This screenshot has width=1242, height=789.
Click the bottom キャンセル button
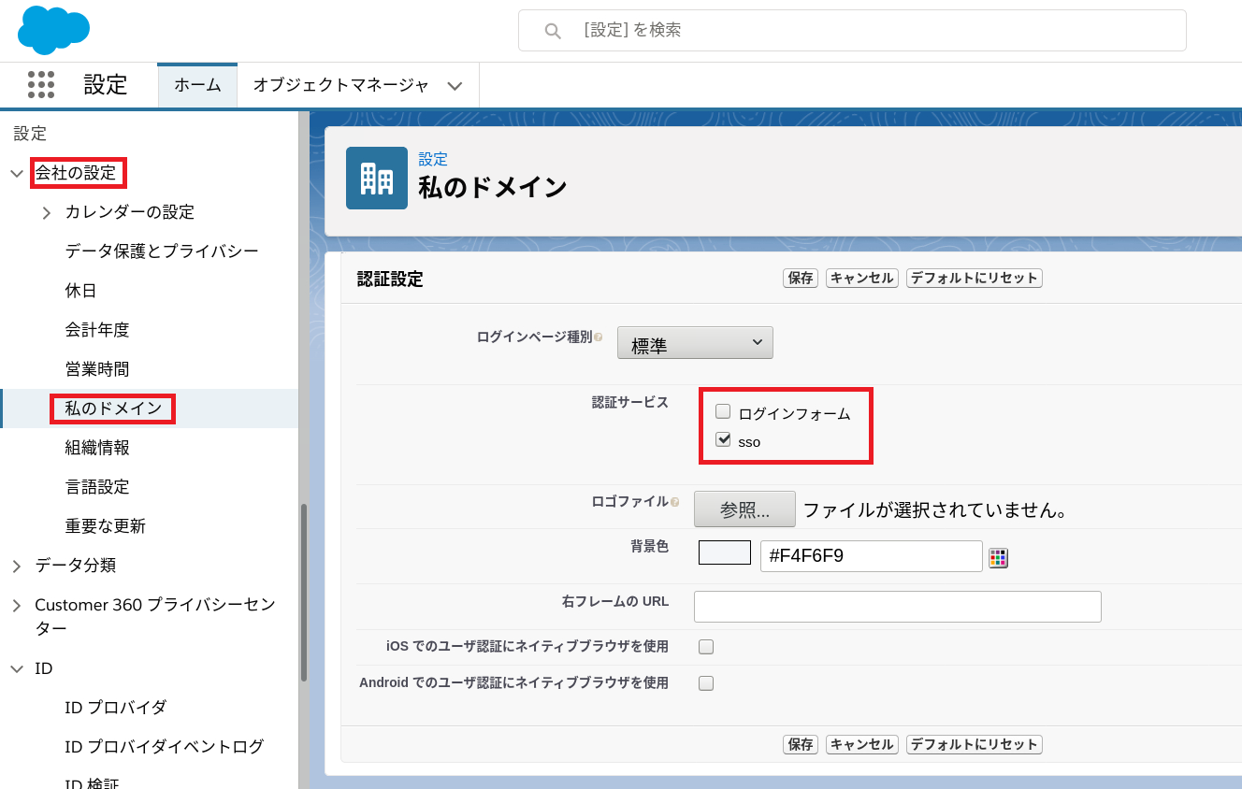point(862,744)
